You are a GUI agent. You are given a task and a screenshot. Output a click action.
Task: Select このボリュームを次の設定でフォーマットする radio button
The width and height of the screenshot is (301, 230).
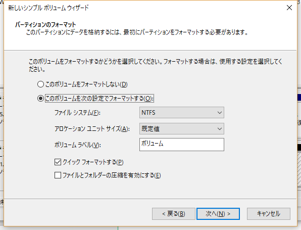click(40, 99)
